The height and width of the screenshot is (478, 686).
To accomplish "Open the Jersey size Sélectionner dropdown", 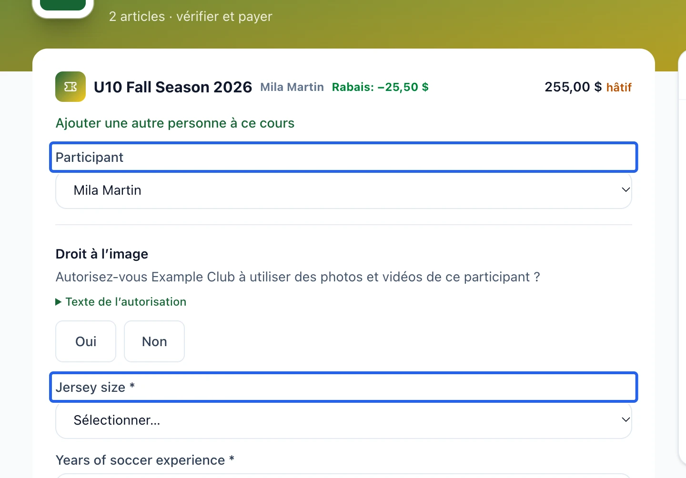I will (x=343, y=420).
